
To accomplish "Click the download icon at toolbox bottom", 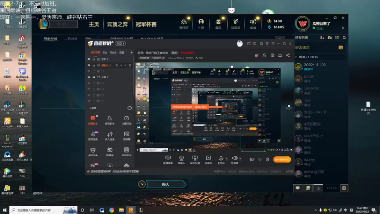I will pos(110,165).
